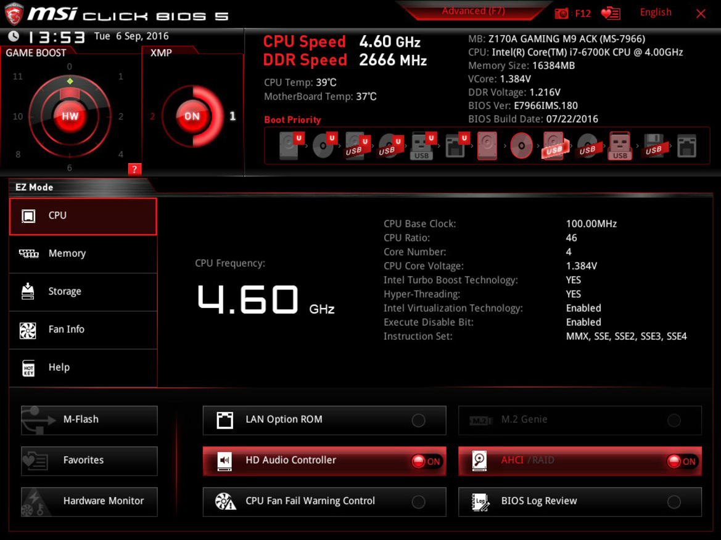Toggle LAN Option ROM
Image resolution: width=721 pixels, height=540 pixels.
324,420
